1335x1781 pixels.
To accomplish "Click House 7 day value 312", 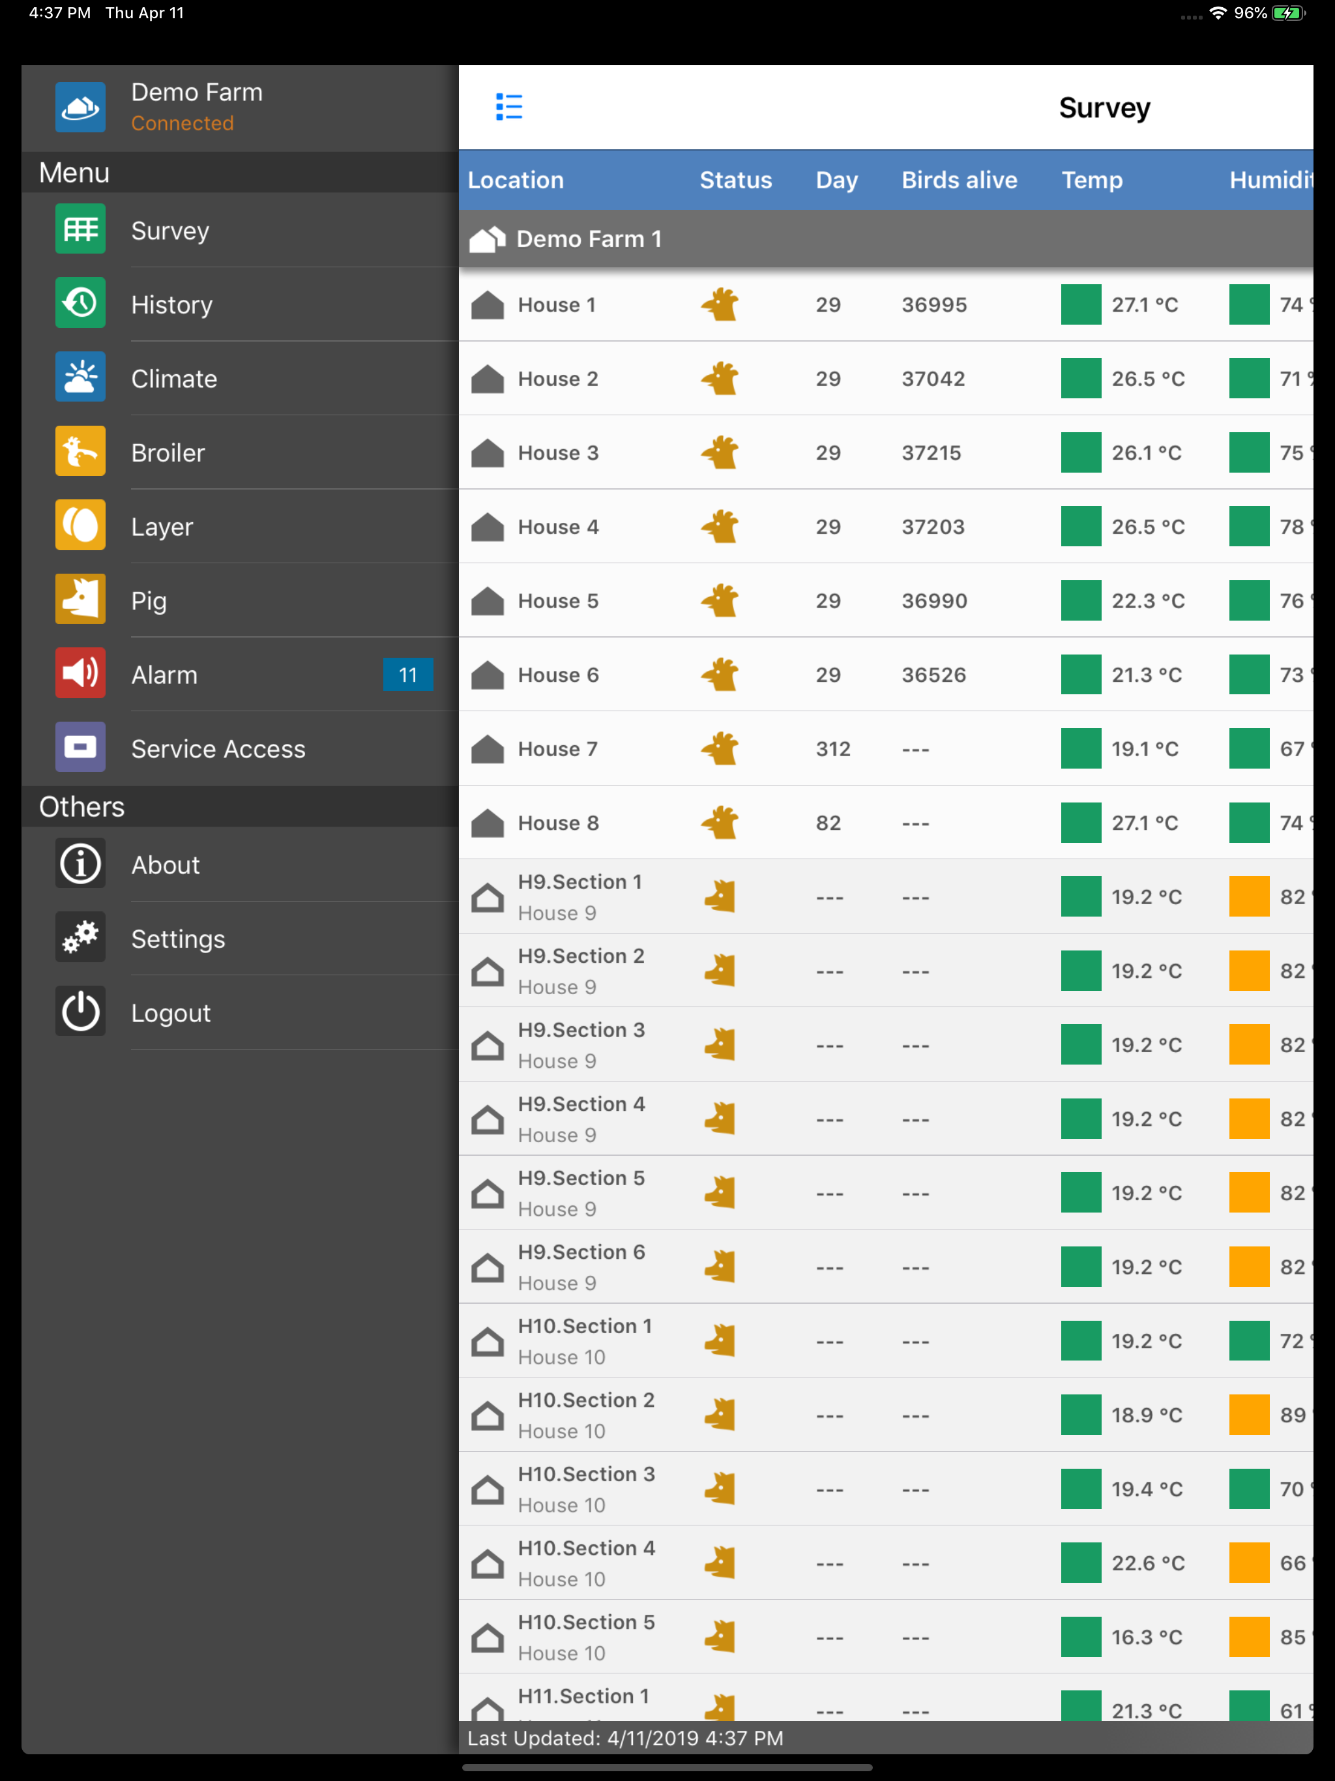I will (x=832, y=749).
